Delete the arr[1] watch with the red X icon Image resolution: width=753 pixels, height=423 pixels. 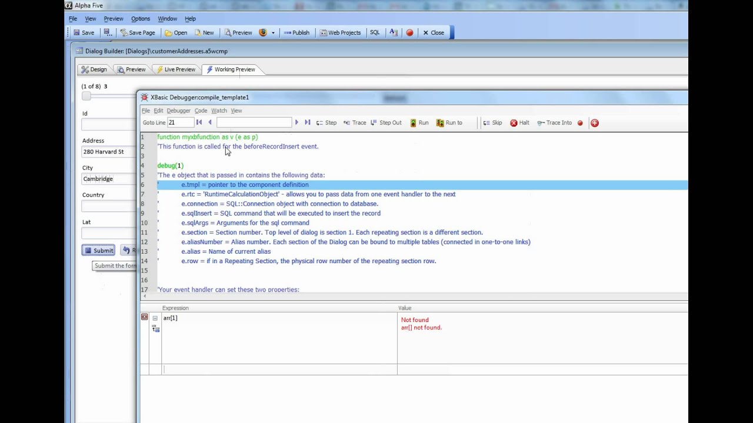coord(145,317)
